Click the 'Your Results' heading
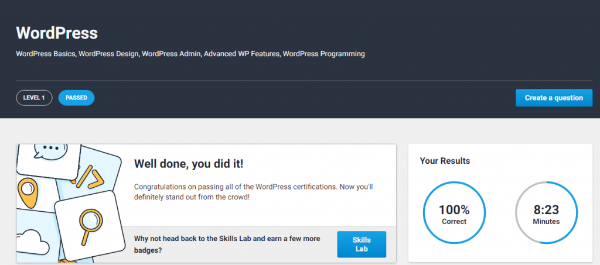Image resolution: width=600 pixels, height=265 pixels. coord(445,161)
